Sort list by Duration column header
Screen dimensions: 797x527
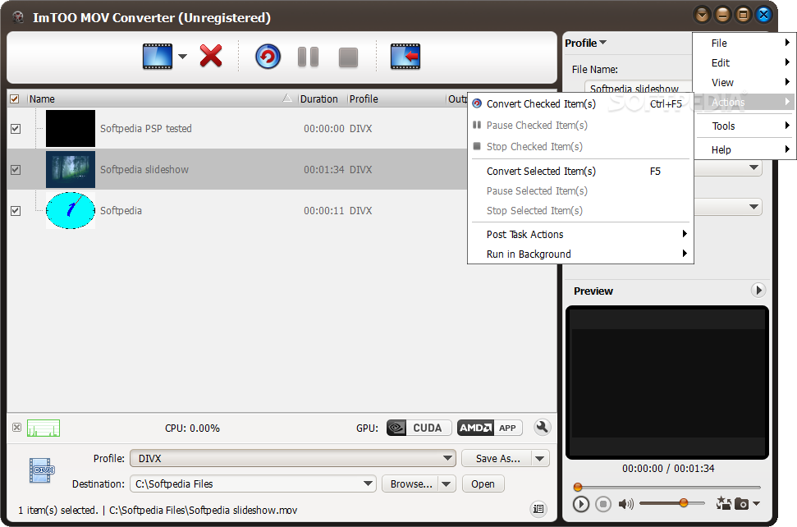323,99
